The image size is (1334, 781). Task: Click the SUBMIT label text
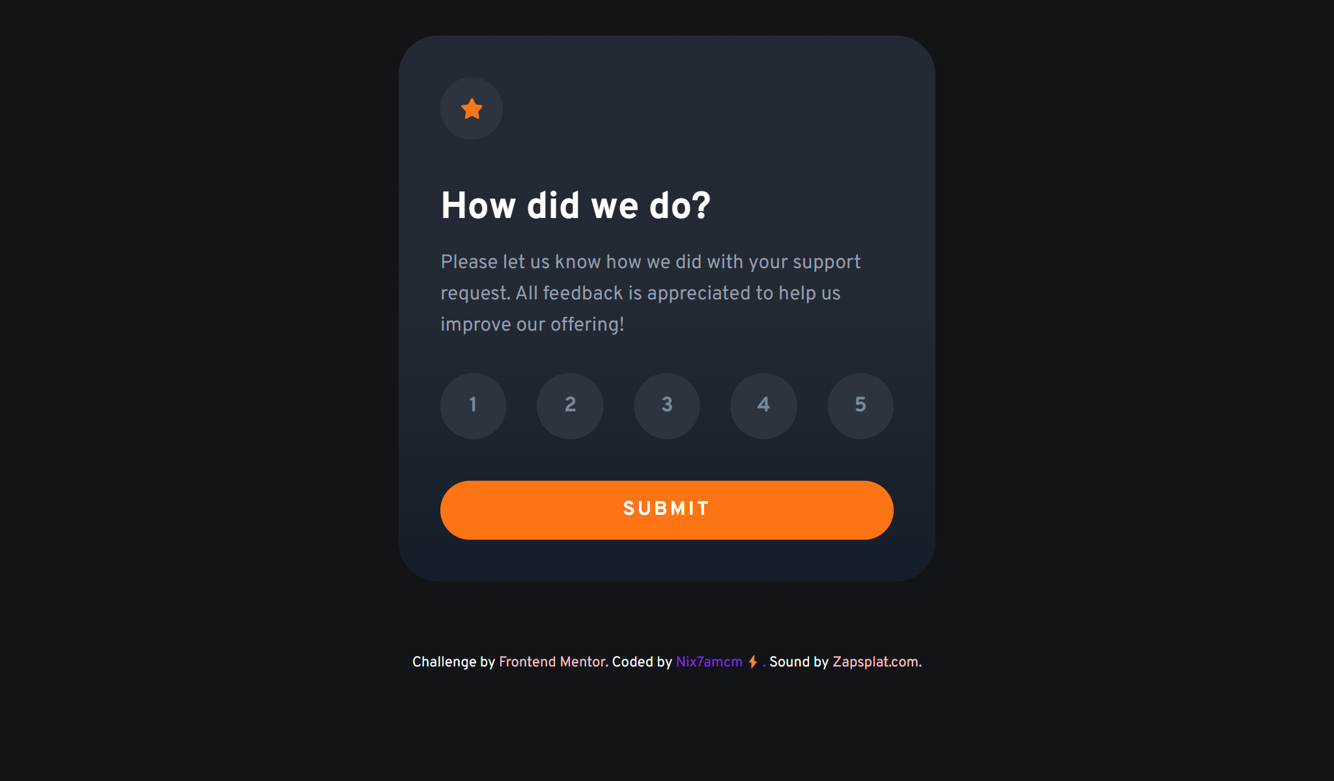pyautogui.click(x=666, y=508)
